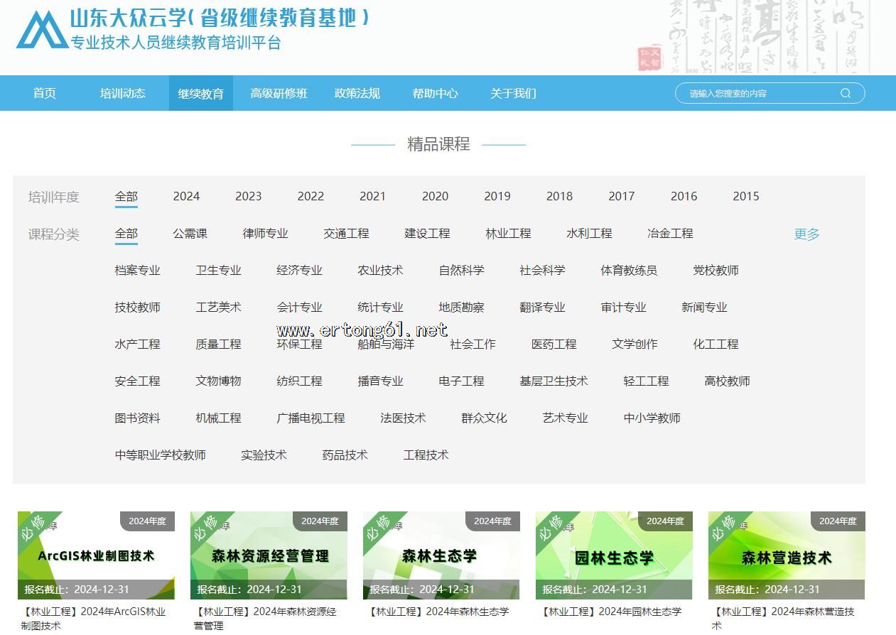Filter training year by 2023

(x=248, y=196)
